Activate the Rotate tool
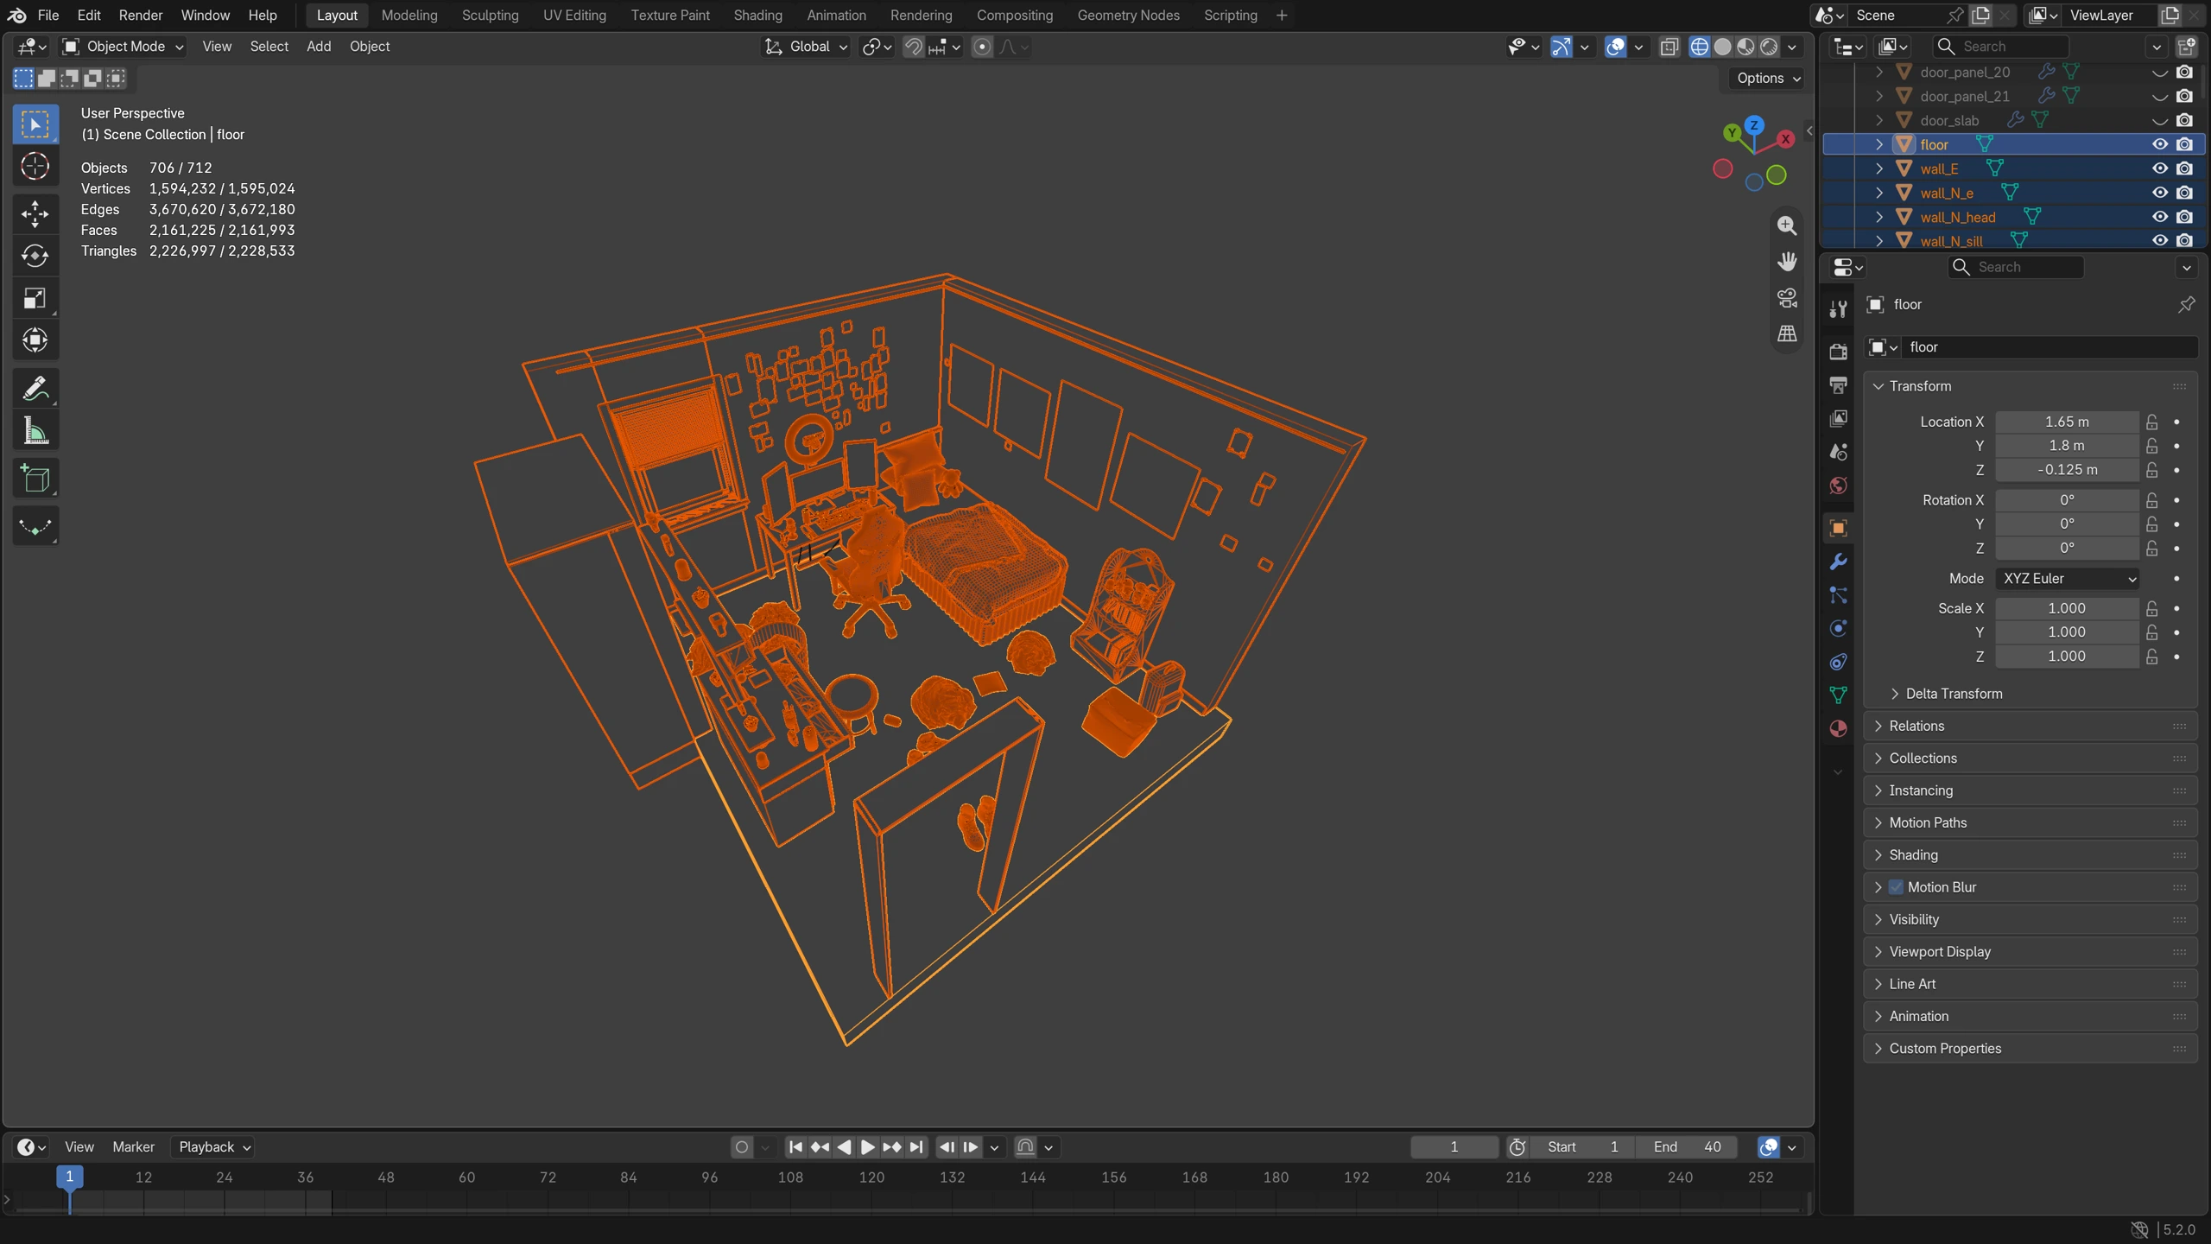This screenshot has width=2211, height=1244. (x=35, y=257)
